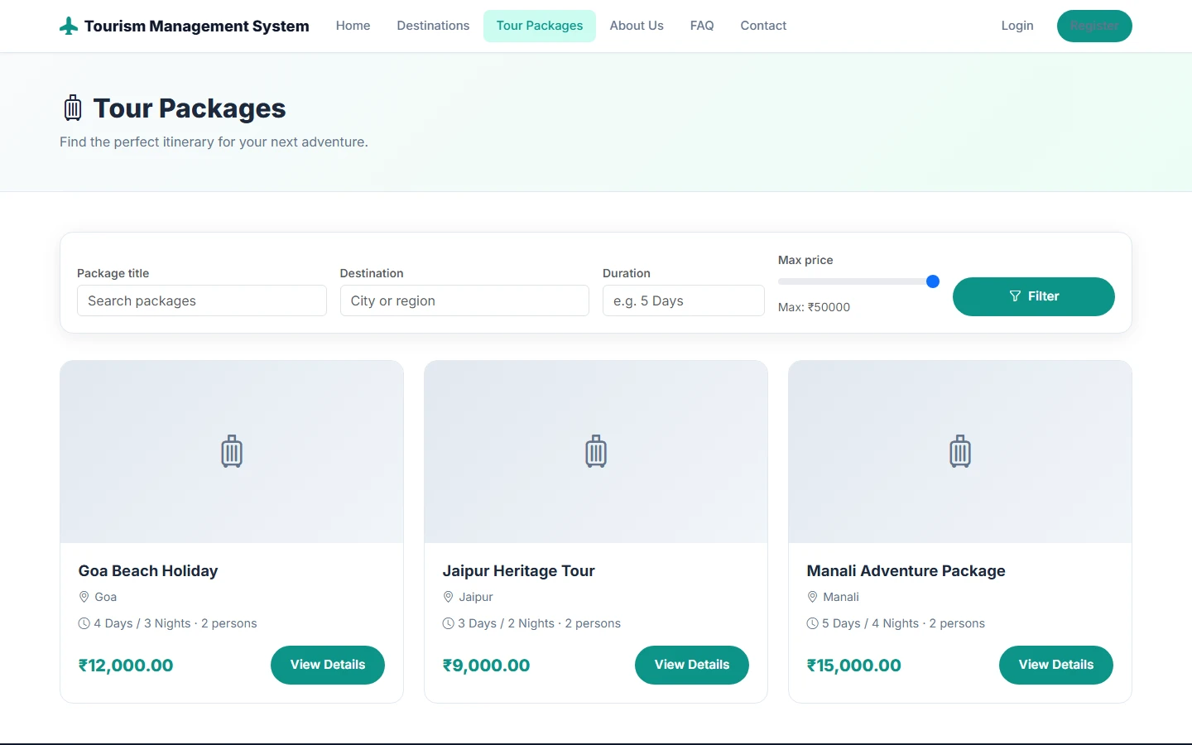
Task: Click the Tourism Management System brand title
Action: [x=197, y=26]
